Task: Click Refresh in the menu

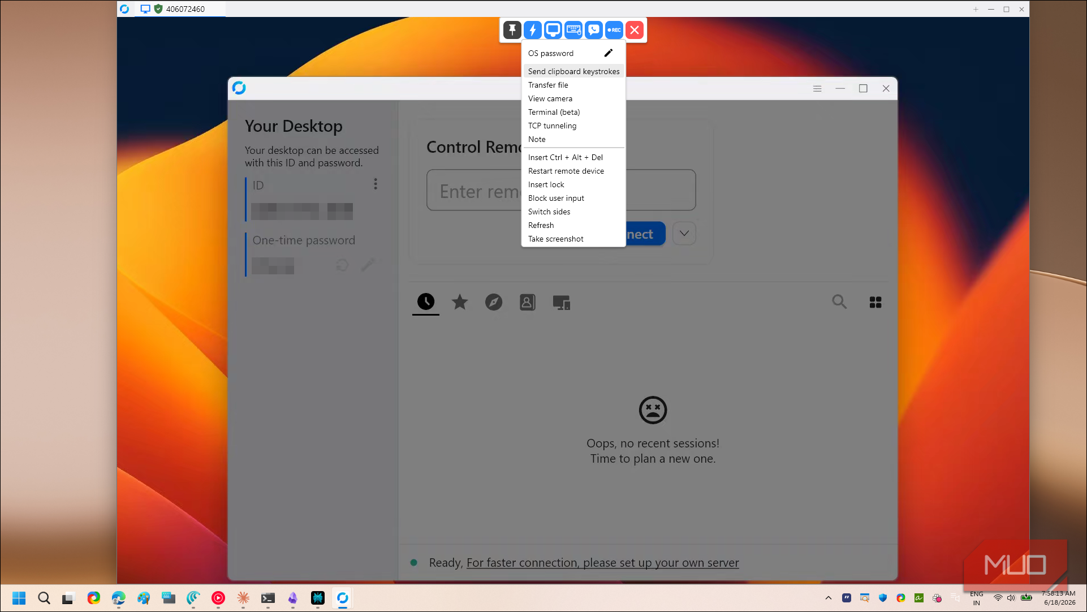Action: coord(573,225)
